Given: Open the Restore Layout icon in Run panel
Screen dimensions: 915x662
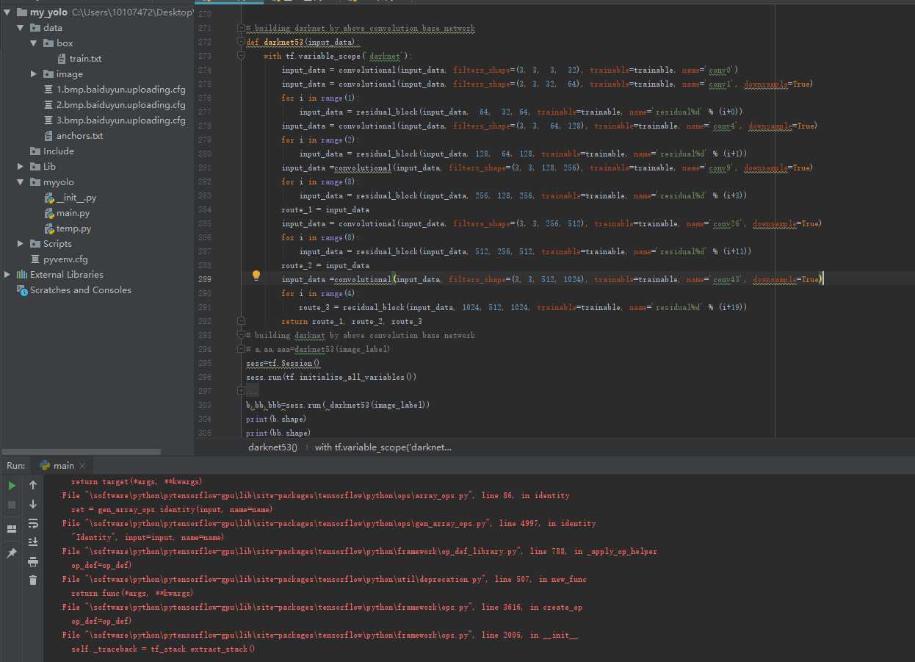Looking at the screenshot, I should (x=12, y=529).
